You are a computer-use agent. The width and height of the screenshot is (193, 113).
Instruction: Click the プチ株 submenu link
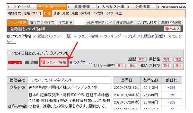point(37,13)
